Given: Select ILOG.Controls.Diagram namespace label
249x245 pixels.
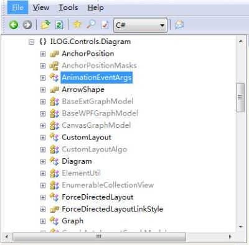Looking at the screenshot, I should (x=90, y=42).
